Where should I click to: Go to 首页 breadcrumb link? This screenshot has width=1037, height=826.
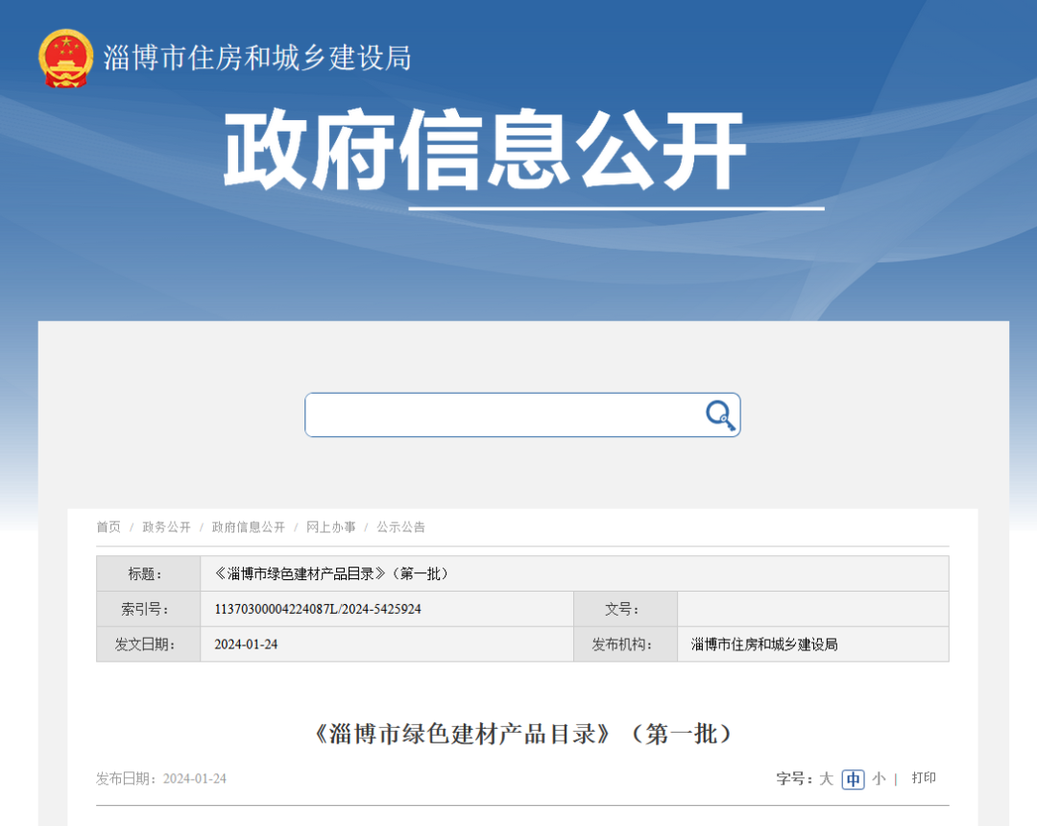pos(109,527)
